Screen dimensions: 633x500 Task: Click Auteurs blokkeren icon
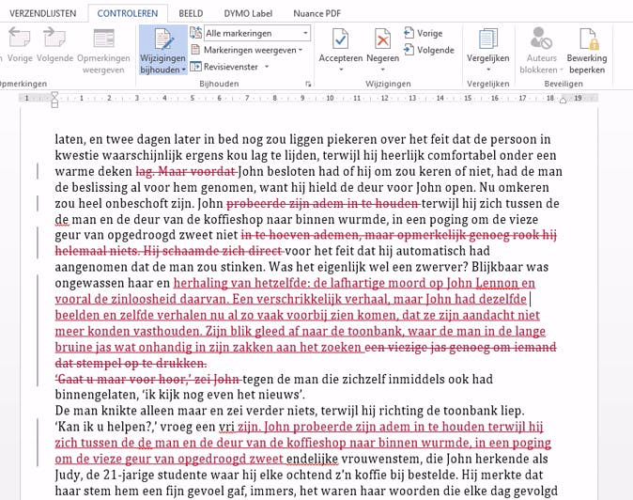pos(541,38)
